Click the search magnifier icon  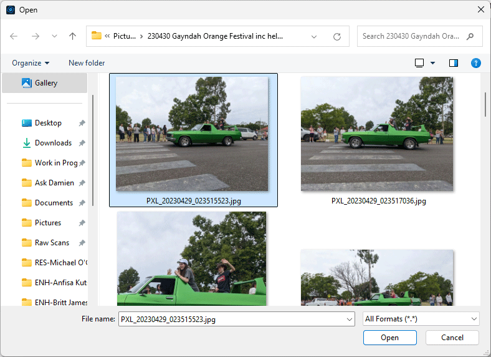(470, 36)
